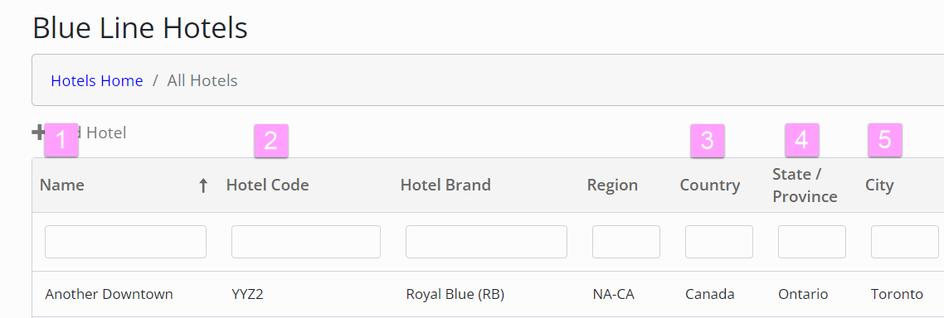Sort by the Hotel Brand column header
This screenshot has width=944, height=318.
445,185
